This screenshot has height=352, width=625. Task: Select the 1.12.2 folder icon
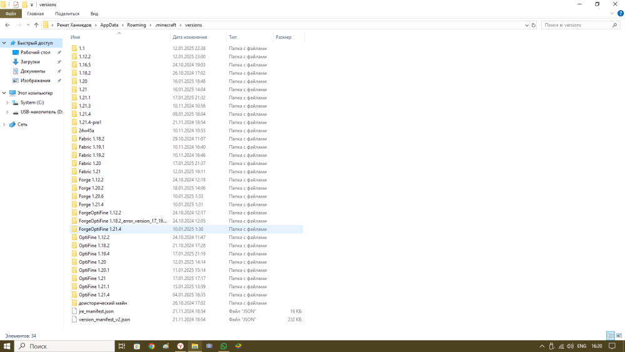coord(74,57)
